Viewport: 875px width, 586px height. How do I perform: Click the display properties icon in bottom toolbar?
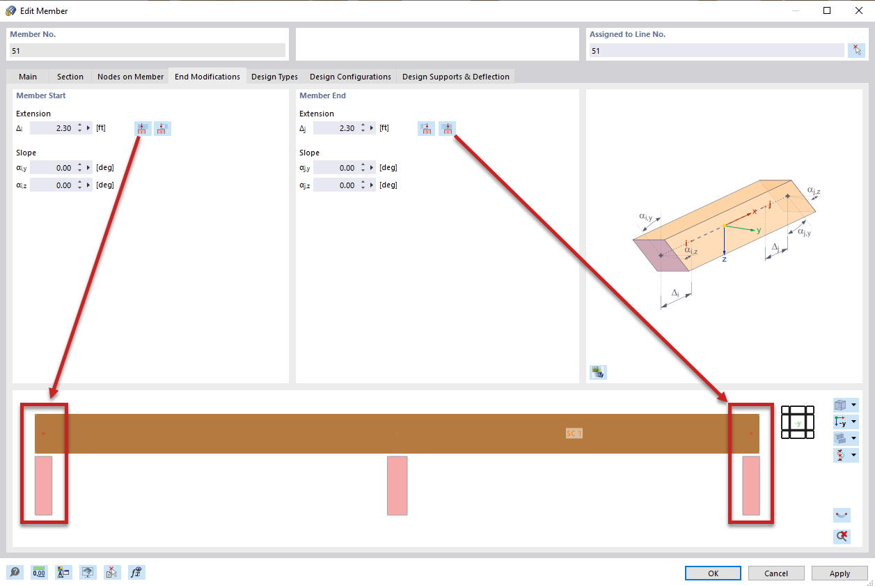[63, 572]
